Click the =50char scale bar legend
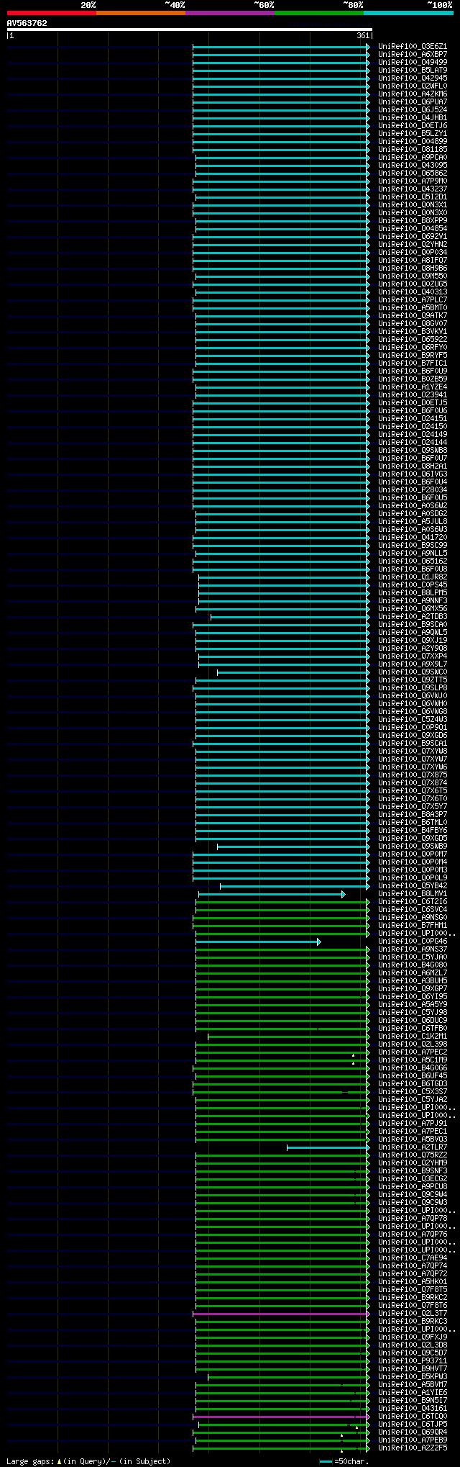Screen dimensions: 460x1467 coord(344,1461)
